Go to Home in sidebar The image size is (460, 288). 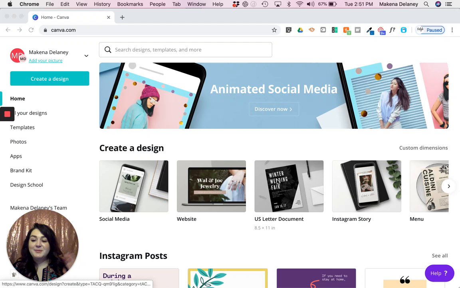pyautogui.click(x=18, y=98)
